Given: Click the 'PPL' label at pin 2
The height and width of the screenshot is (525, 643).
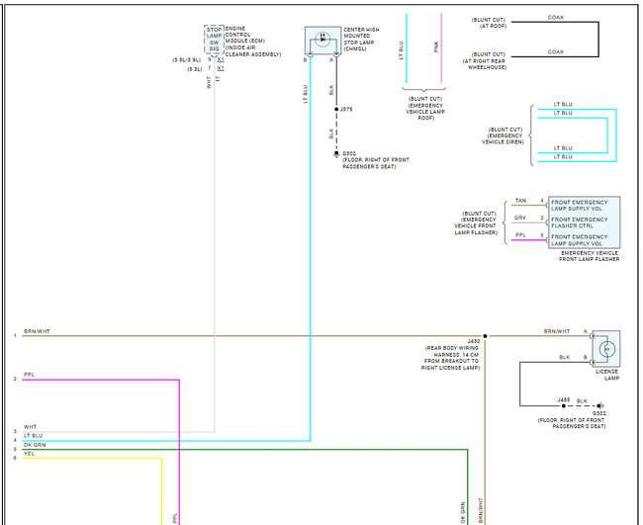Looking at the screenshot, I should pos(29,375).
